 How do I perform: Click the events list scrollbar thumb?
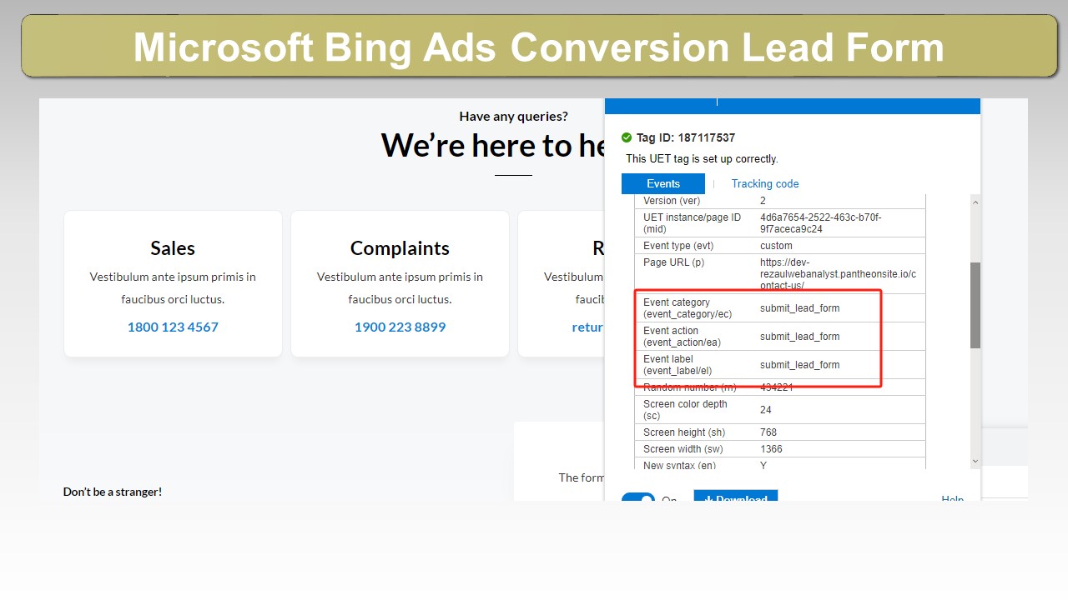click(975, 305)
